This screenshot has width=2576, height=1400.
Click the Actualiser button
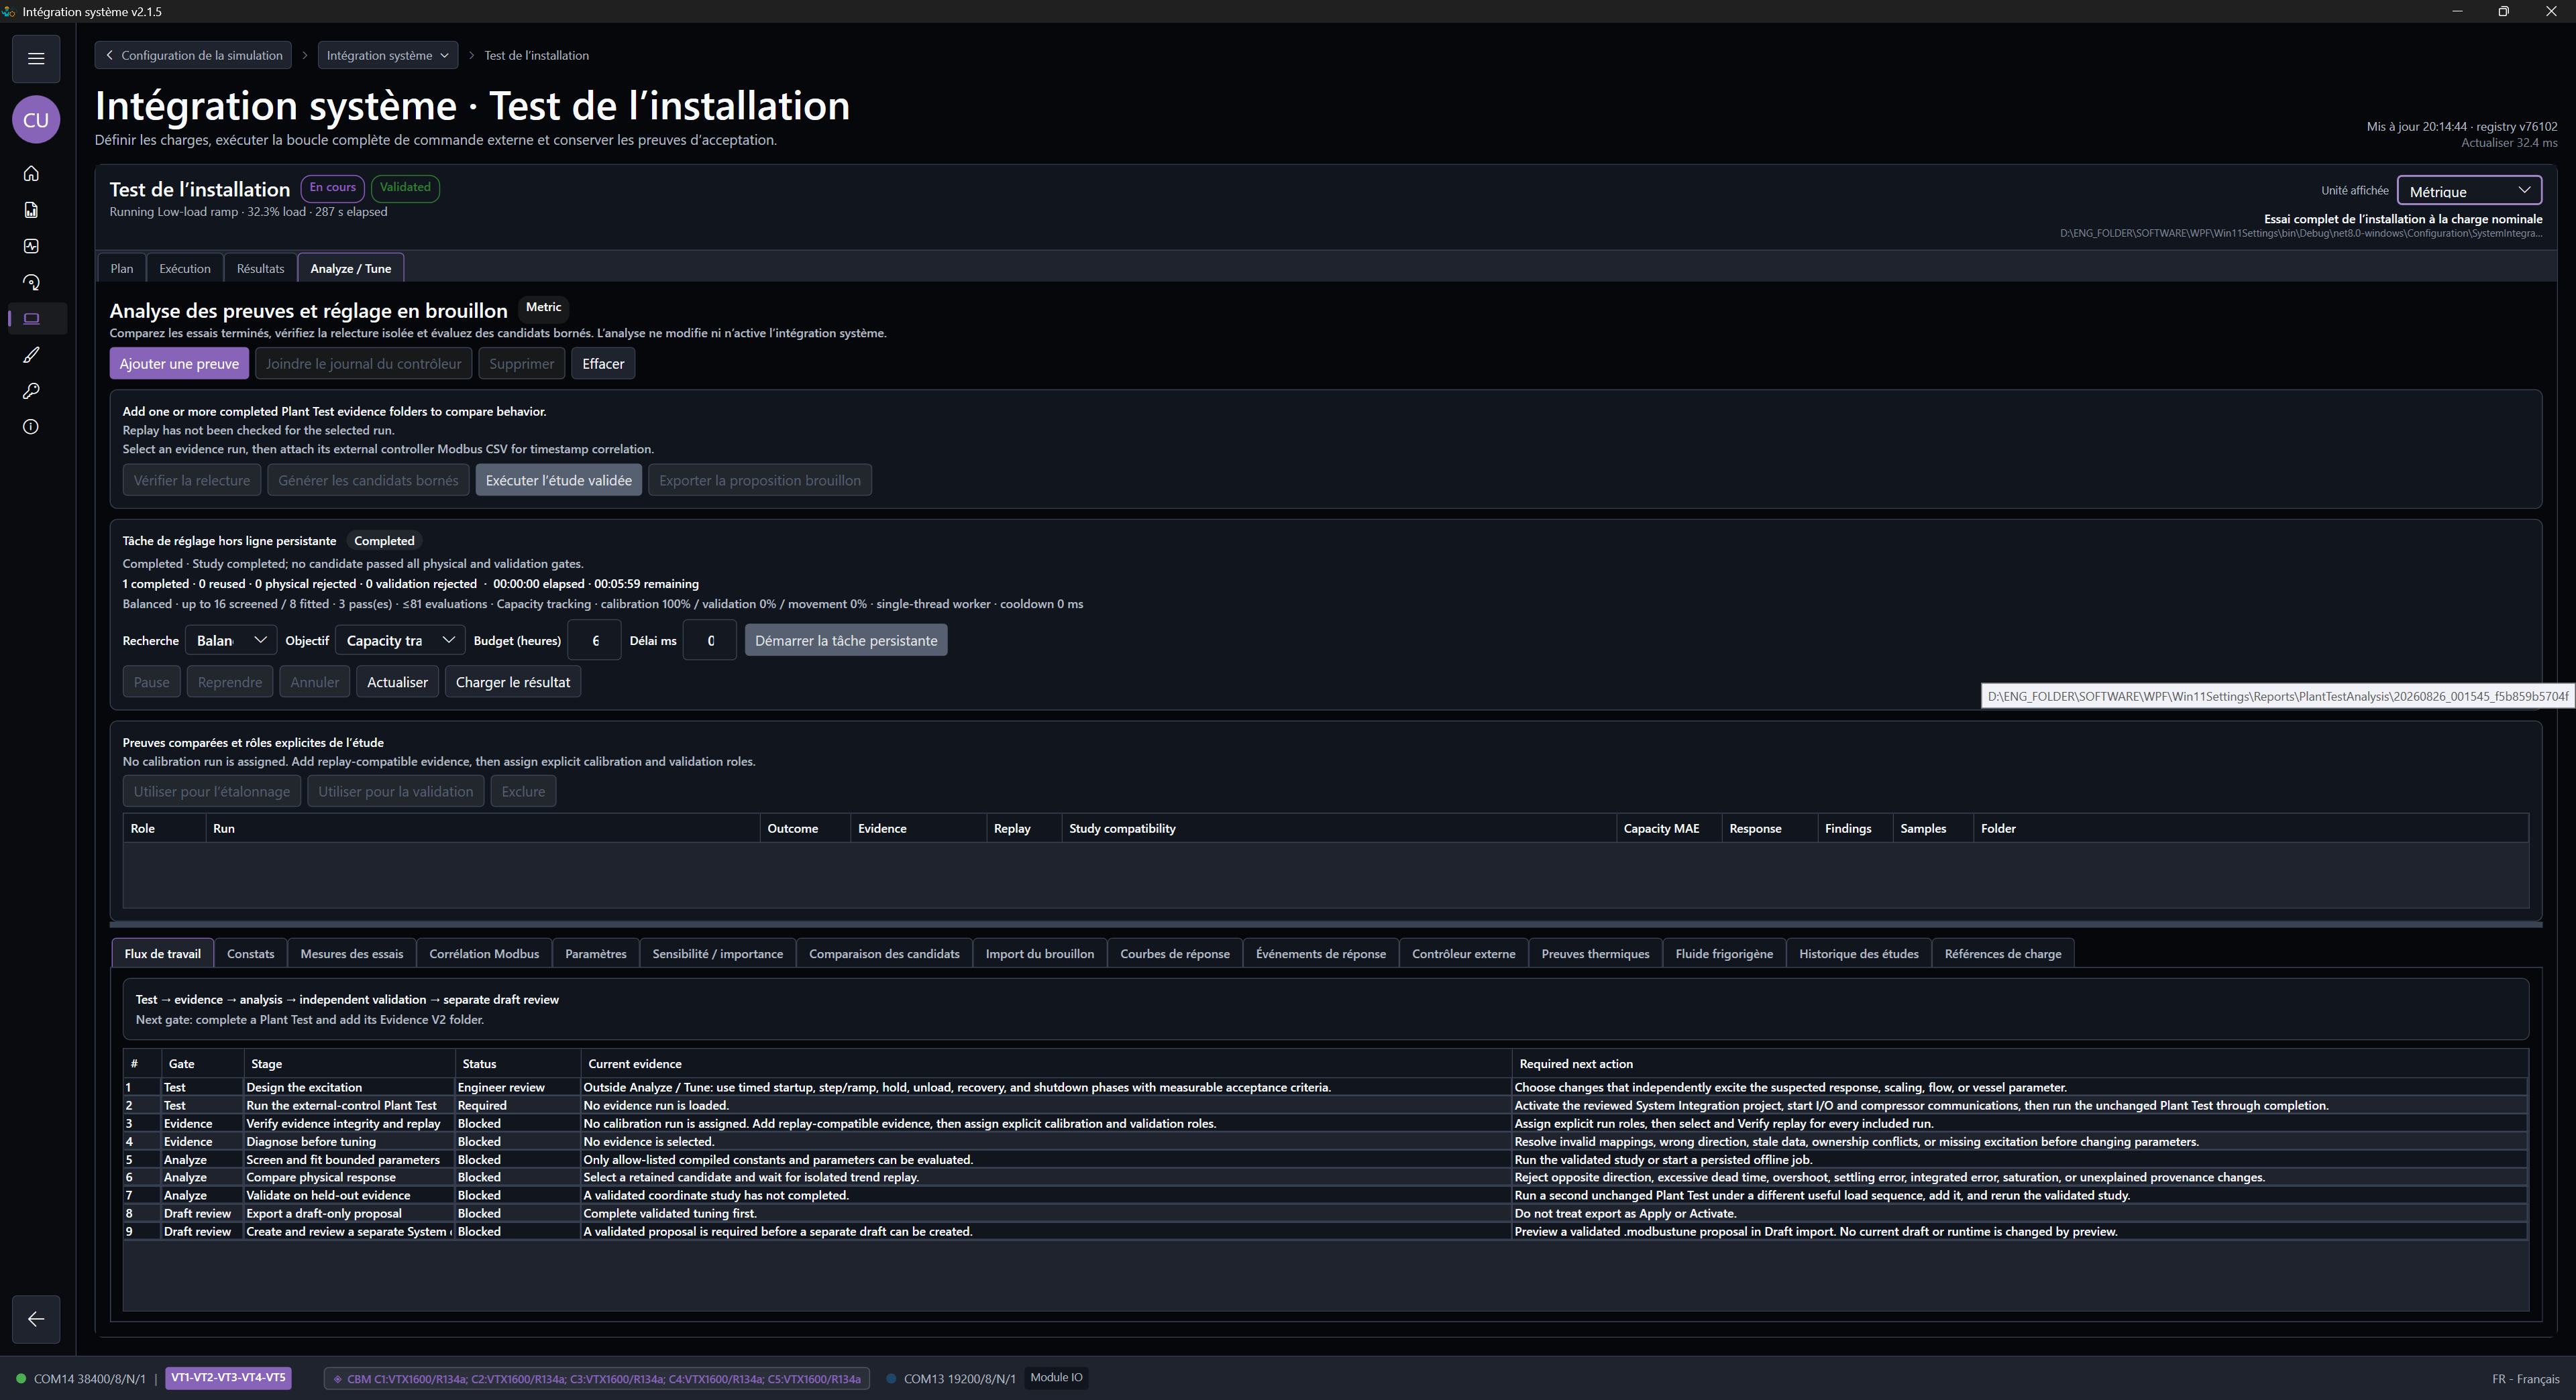pos(397,683)
